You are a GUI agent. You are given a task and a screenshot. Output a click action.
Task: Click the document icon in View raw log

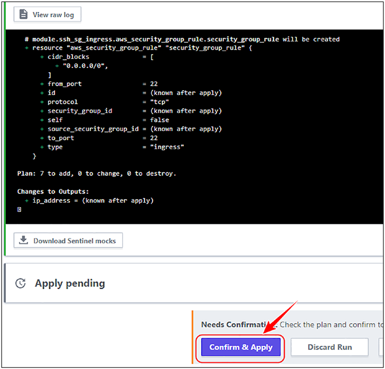point(23,14)
